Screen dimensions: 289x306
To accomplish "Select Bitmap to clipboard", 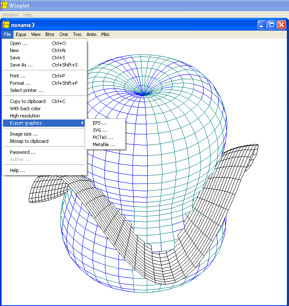I will 44,141.
